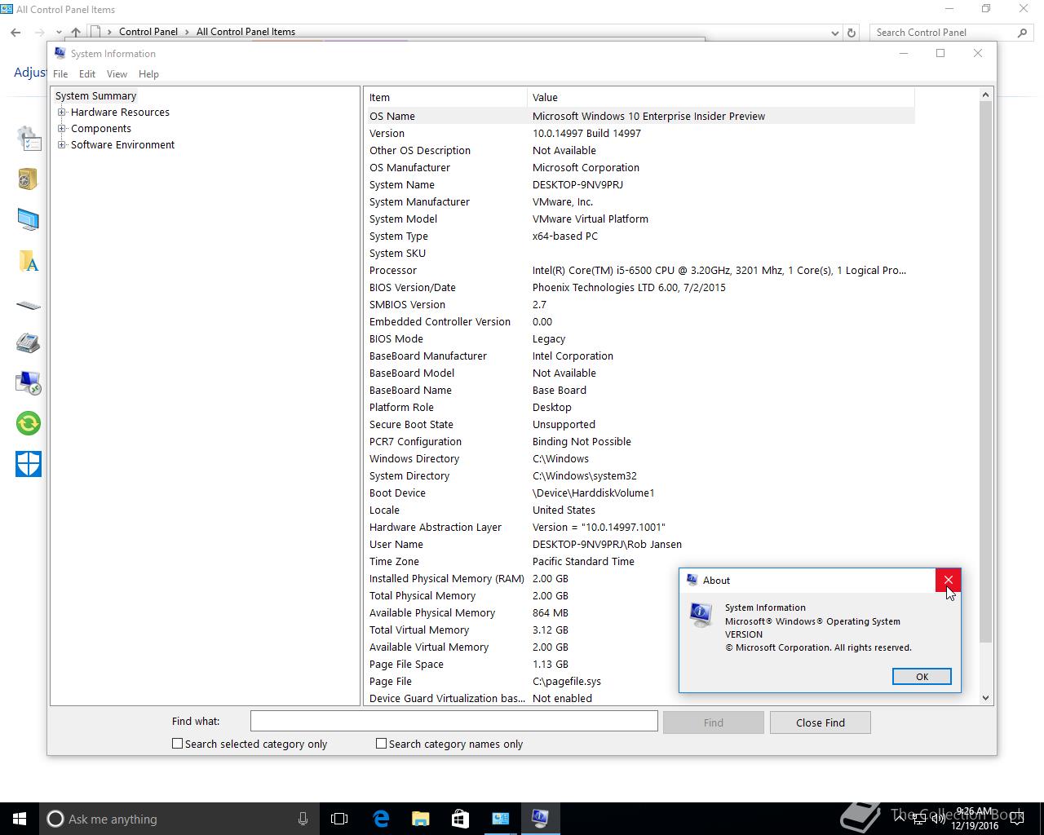
Task: Enable Search selected category only checkbox
Action: 177,744
